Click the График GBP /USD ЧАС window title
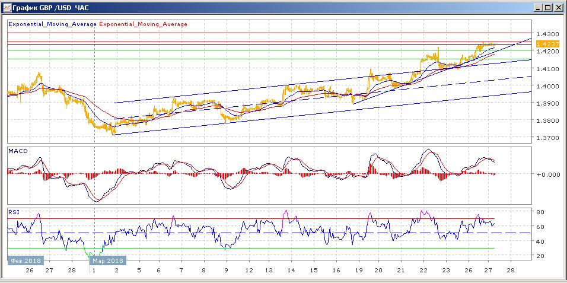 50,7
